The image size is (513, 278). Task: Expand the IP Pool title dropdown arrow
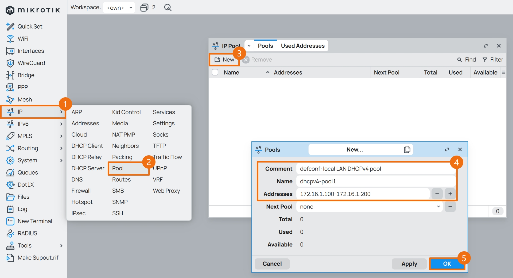tap(249, 46)
